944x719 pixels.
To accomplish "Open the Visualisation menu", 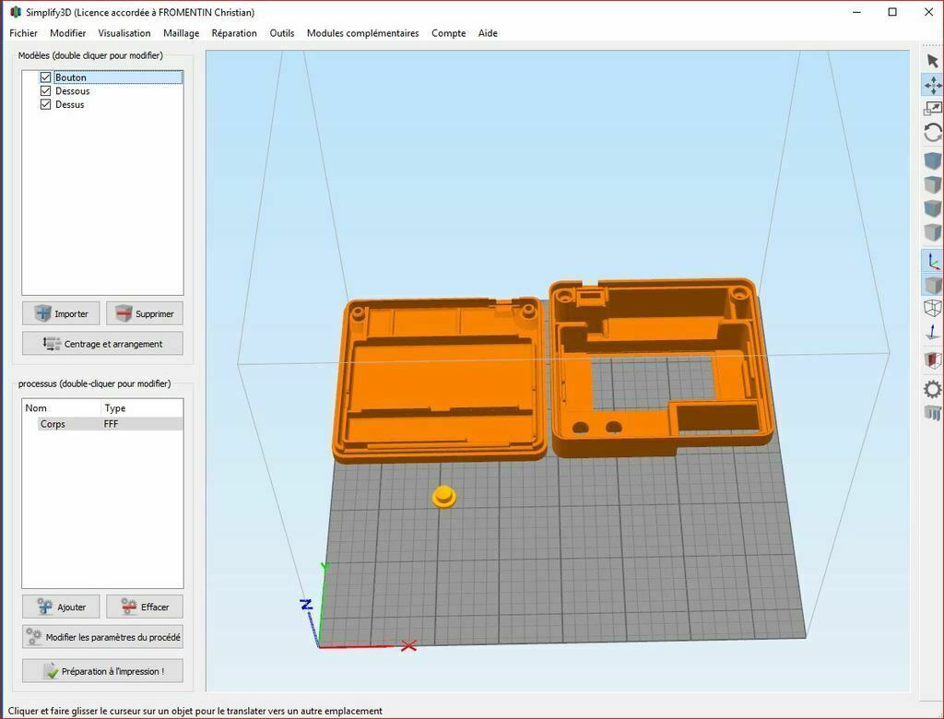I will (x=124, y=33).
